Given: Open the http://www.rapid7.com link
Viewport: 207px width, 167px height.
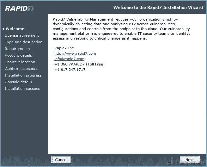Looking at the screenshot, I should pos(75,53).
